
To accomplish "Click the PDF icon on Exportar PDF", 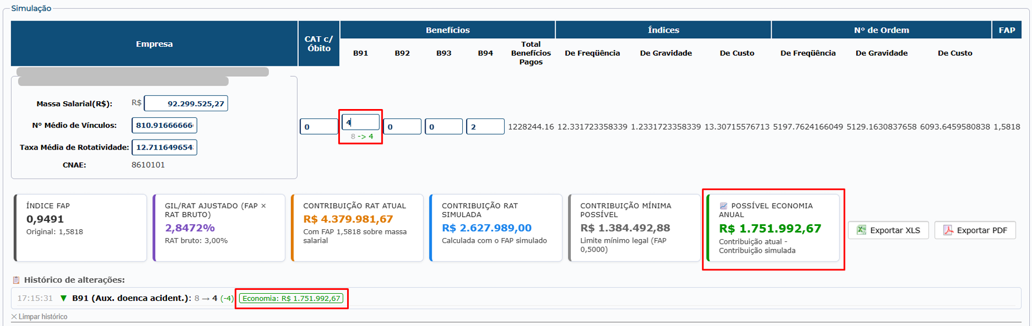I will pos(948,230).
